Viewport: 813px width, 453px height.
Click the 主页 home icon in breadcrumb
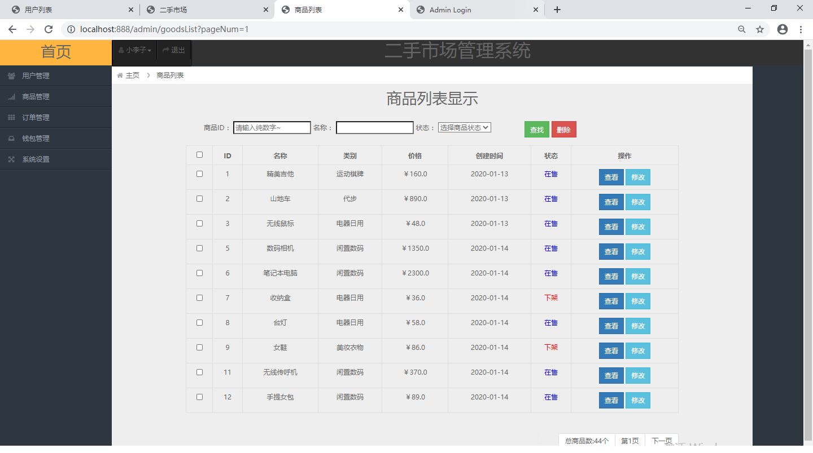coord(120,74)
